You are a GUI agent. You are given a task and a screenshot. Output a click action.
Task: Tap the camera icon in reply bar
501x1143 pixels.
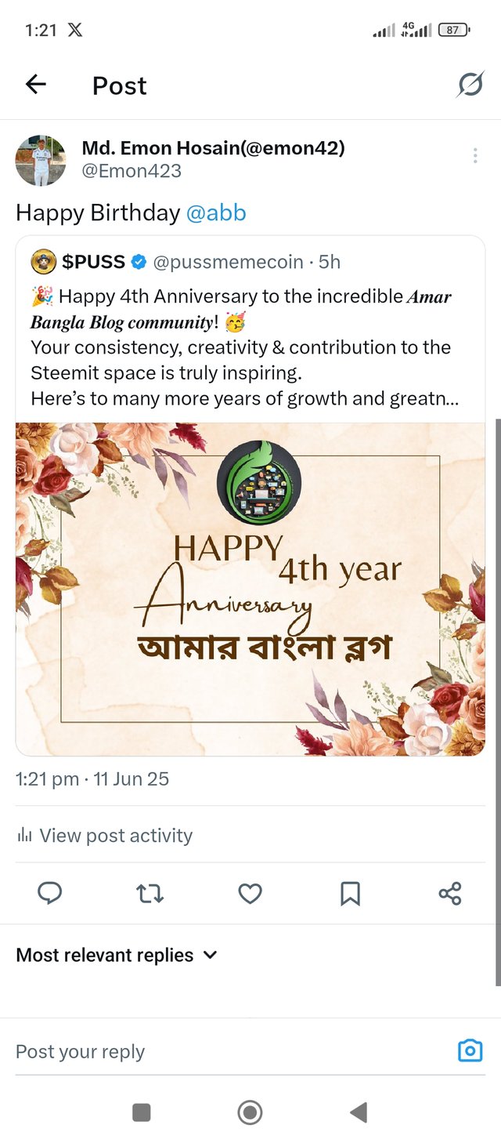coord(470,1050)
